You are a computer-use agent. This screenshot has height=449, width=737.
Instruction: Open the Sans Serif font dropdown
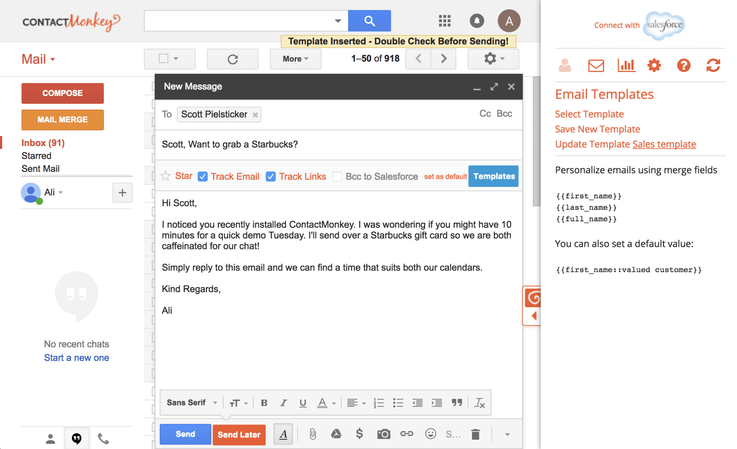point(192,403)
